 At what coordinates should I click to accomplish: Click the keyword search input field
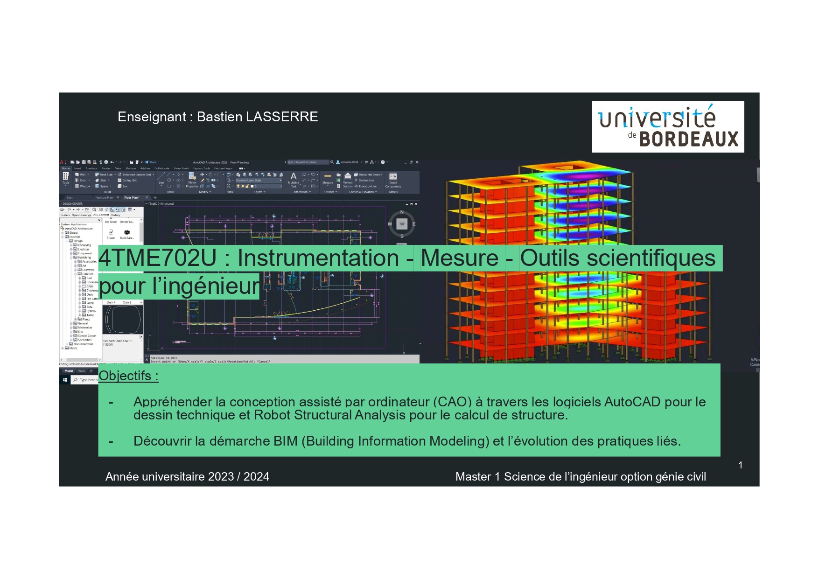308,162
